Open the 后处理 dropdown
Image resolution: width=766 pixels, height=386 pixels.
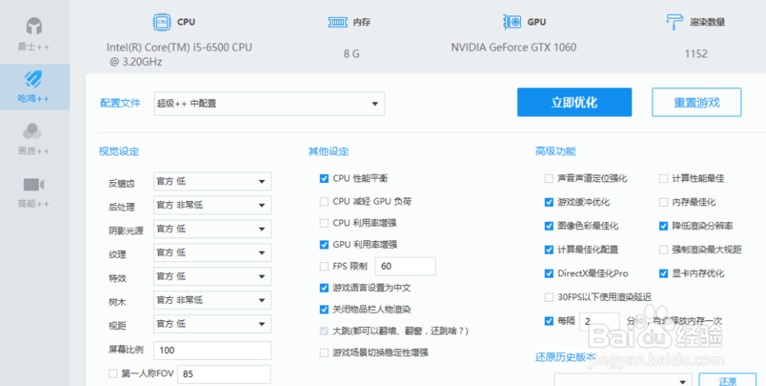point(212,205)
